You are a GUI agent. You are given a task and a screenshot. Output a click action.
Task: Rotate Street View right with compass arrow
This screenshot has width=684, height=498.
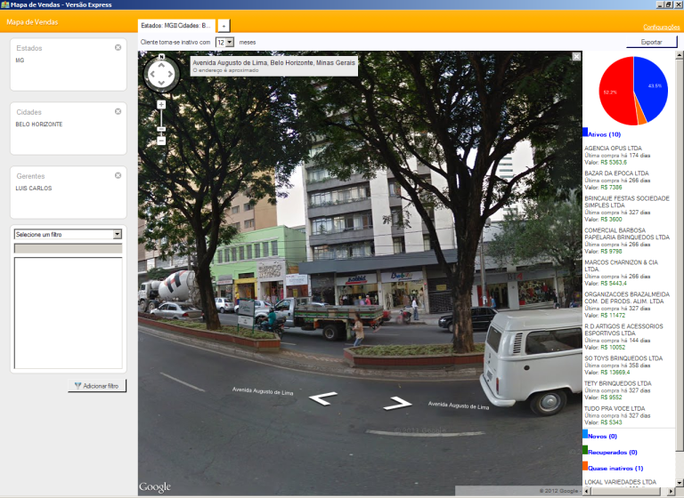(x=170, y=74)
